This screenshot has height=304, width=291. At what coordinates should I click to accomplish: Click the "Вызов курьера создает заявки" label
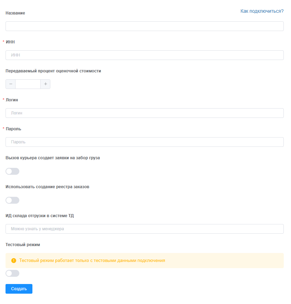(53, 158)
